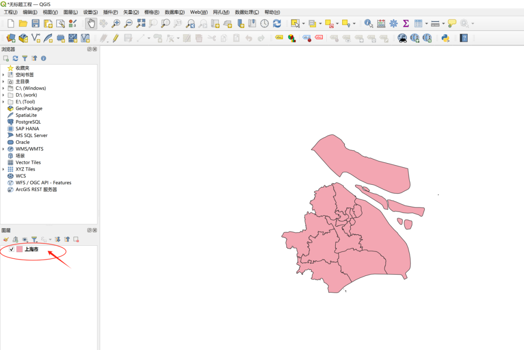Image resolution: width=524 pixels, height=350 pixels.
Task: Activate the Zoom In magnifier tool
Action: pos(116,24)
